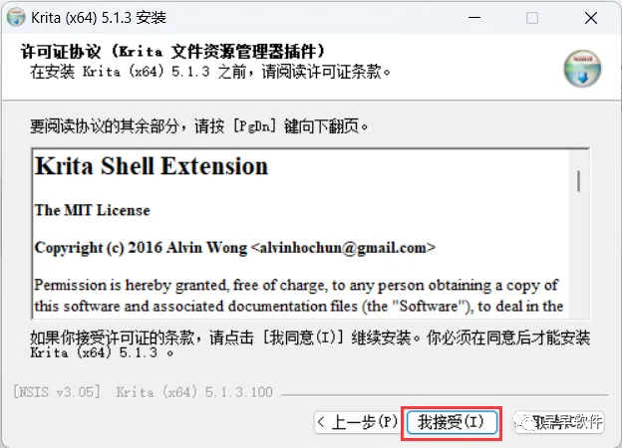The image size is (622, 448).
Task: Click inside the license text paragraph
Action: click(298, 296)
